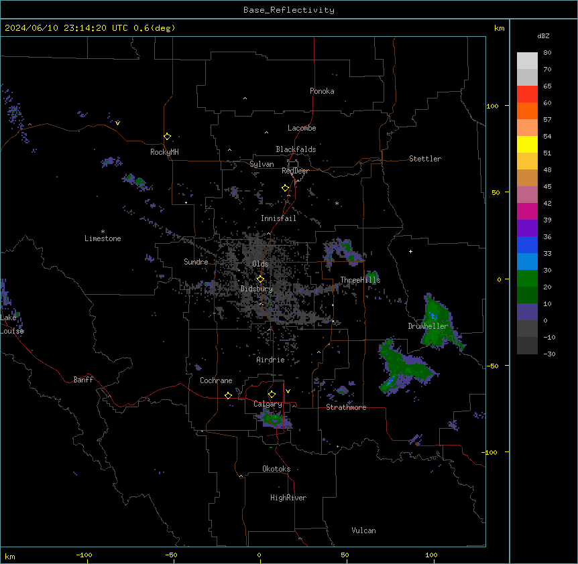
Task: Click the Ponoka city label
Action: pos(322,91)
